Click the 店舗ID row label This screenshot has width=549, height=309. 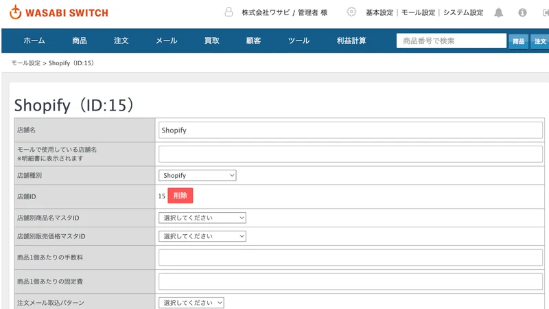[27, 196]
